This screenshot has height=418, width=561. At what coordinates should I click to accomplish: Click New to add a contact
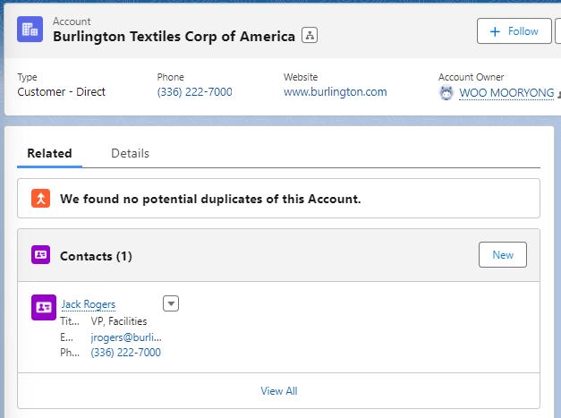[x=503, y=255]
